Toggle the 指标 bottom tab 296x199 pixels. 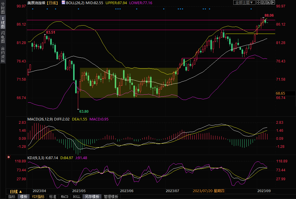coord(12,197)
